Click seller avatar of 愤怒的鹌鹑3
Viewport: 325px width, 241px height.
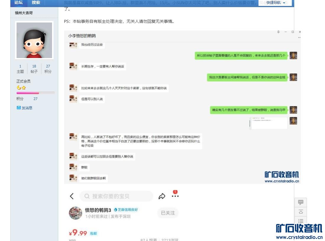click(75, 213)
